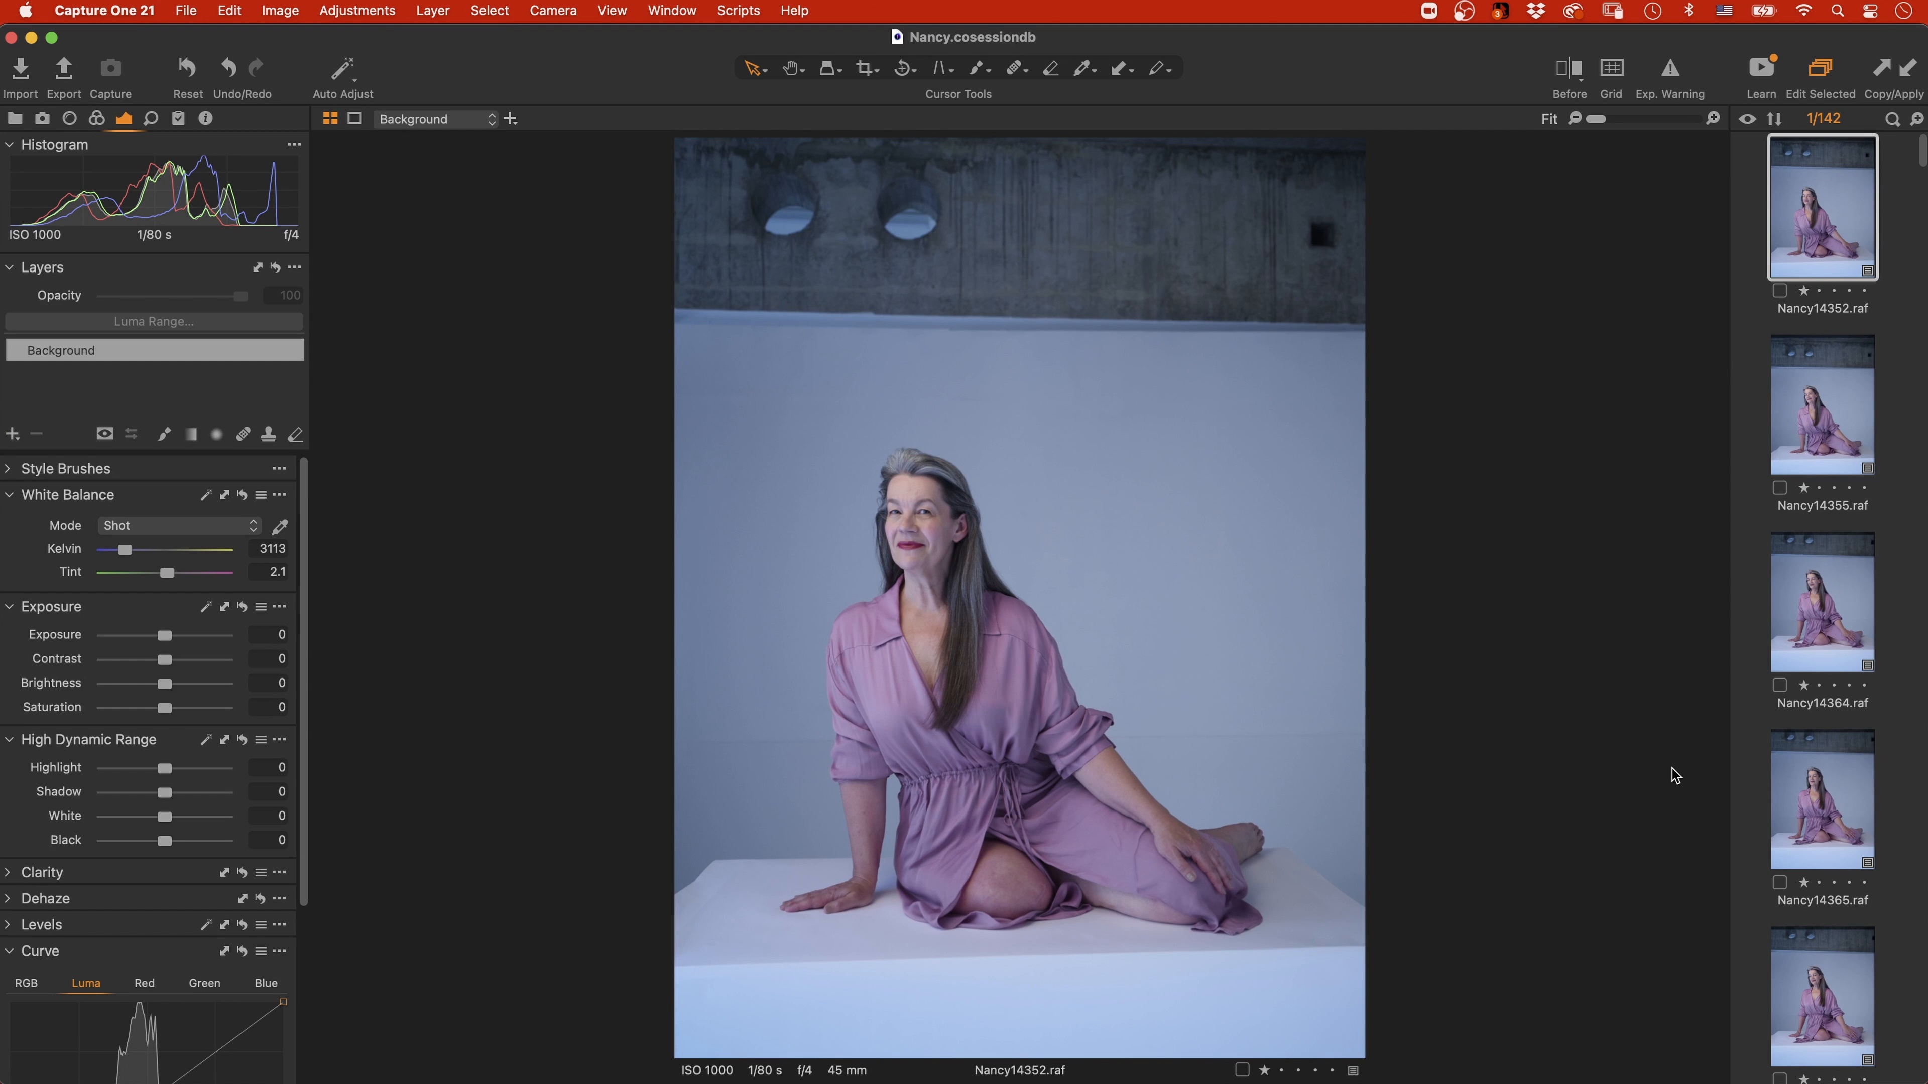Select the Pointer cursor tool

pyautogui.click(x=752, y=69)
